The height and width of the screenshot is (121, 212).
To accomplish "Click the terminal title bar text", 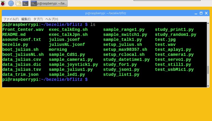I will (x=105, y=13).
